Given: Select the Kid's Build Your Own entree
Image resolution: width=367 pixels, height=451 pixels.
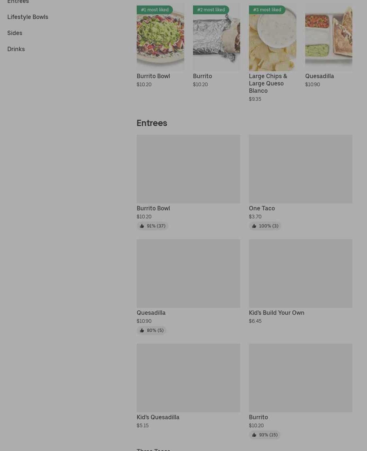Looking at the screenshot, I should (x=276, y=313).
